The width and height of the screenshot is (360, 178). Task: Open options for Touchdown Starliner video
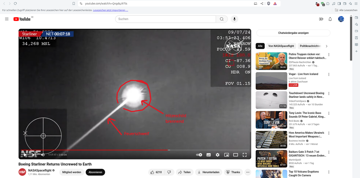(329, 94)
